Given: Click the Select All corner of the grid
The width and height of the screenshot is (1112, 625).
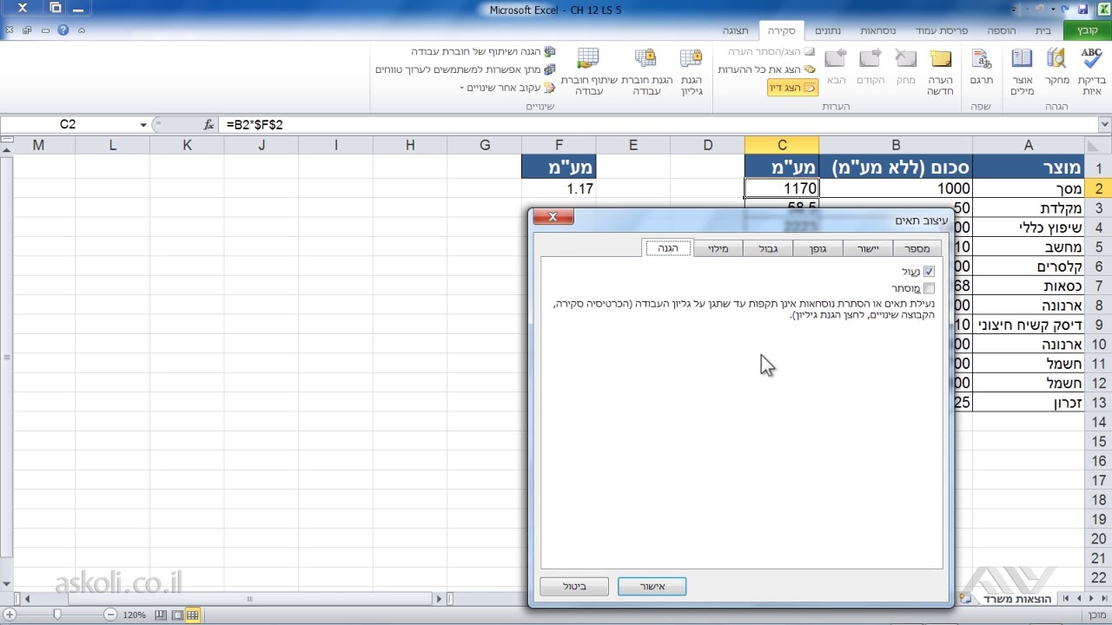Looking at the screenshot, I should coord(1099,145).
